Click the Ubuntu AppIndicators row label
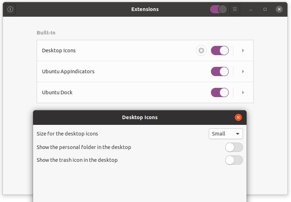This screenshot has width=291, height=202. click(68, 71)
